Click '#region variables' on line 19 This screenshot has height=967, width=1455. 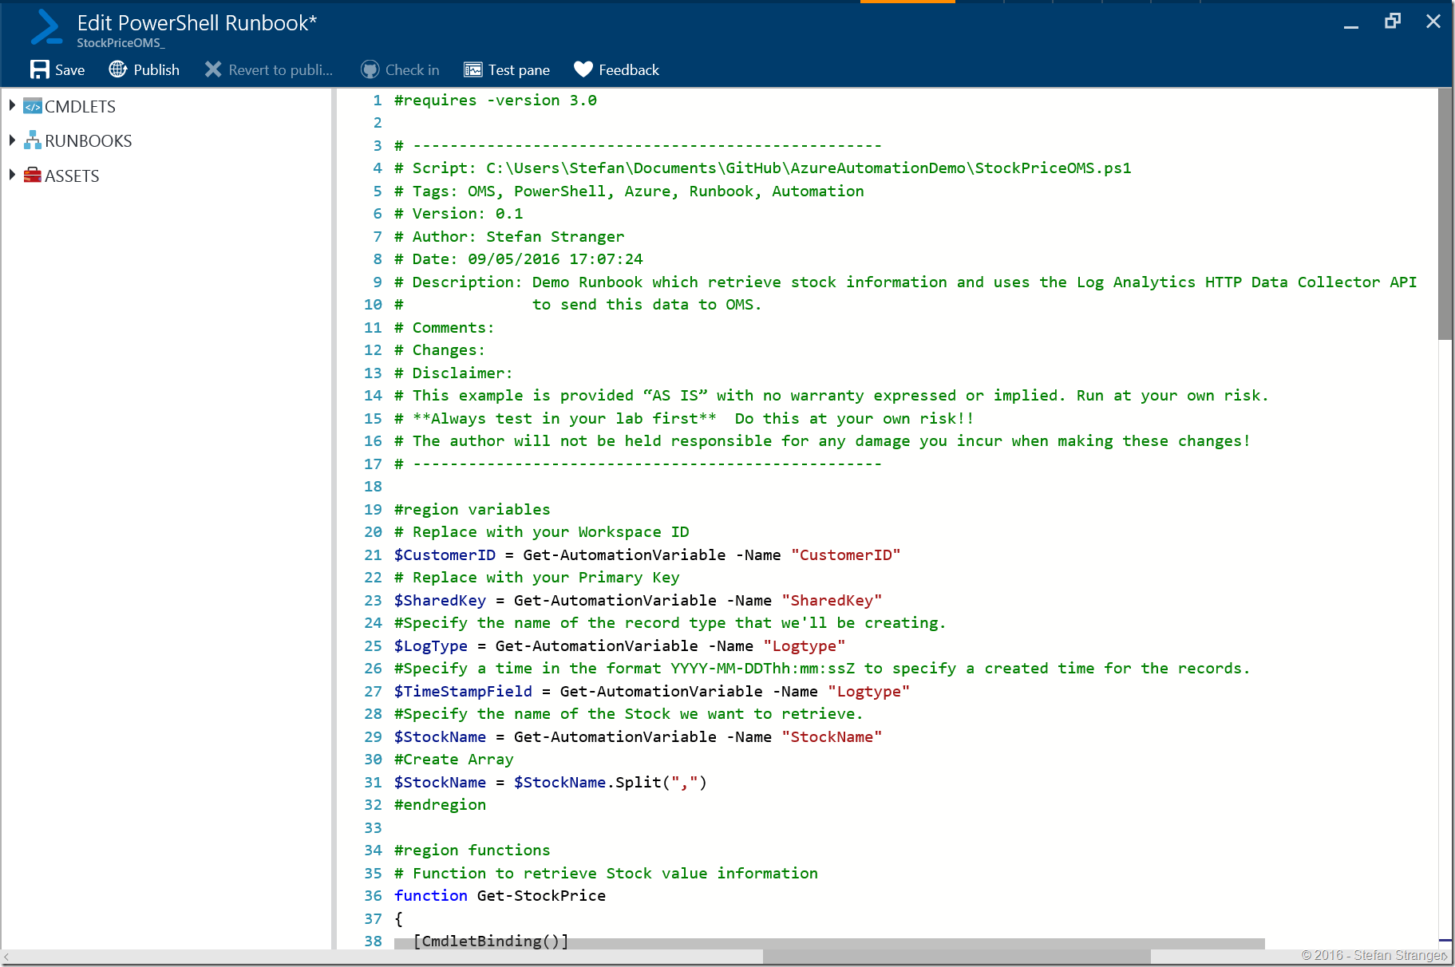[472, 510]
